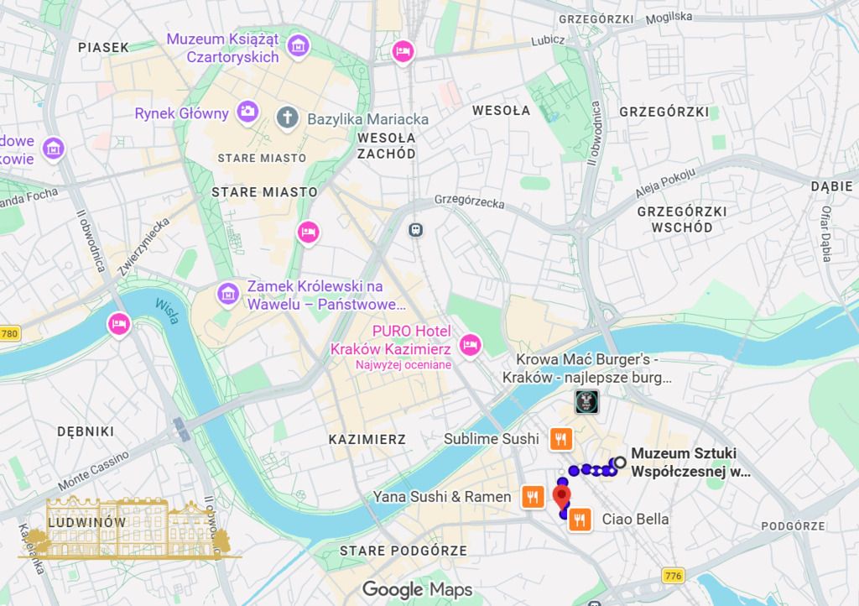
Task: Click the Ciao Bella restaurant icon
Action: point(580,520)
